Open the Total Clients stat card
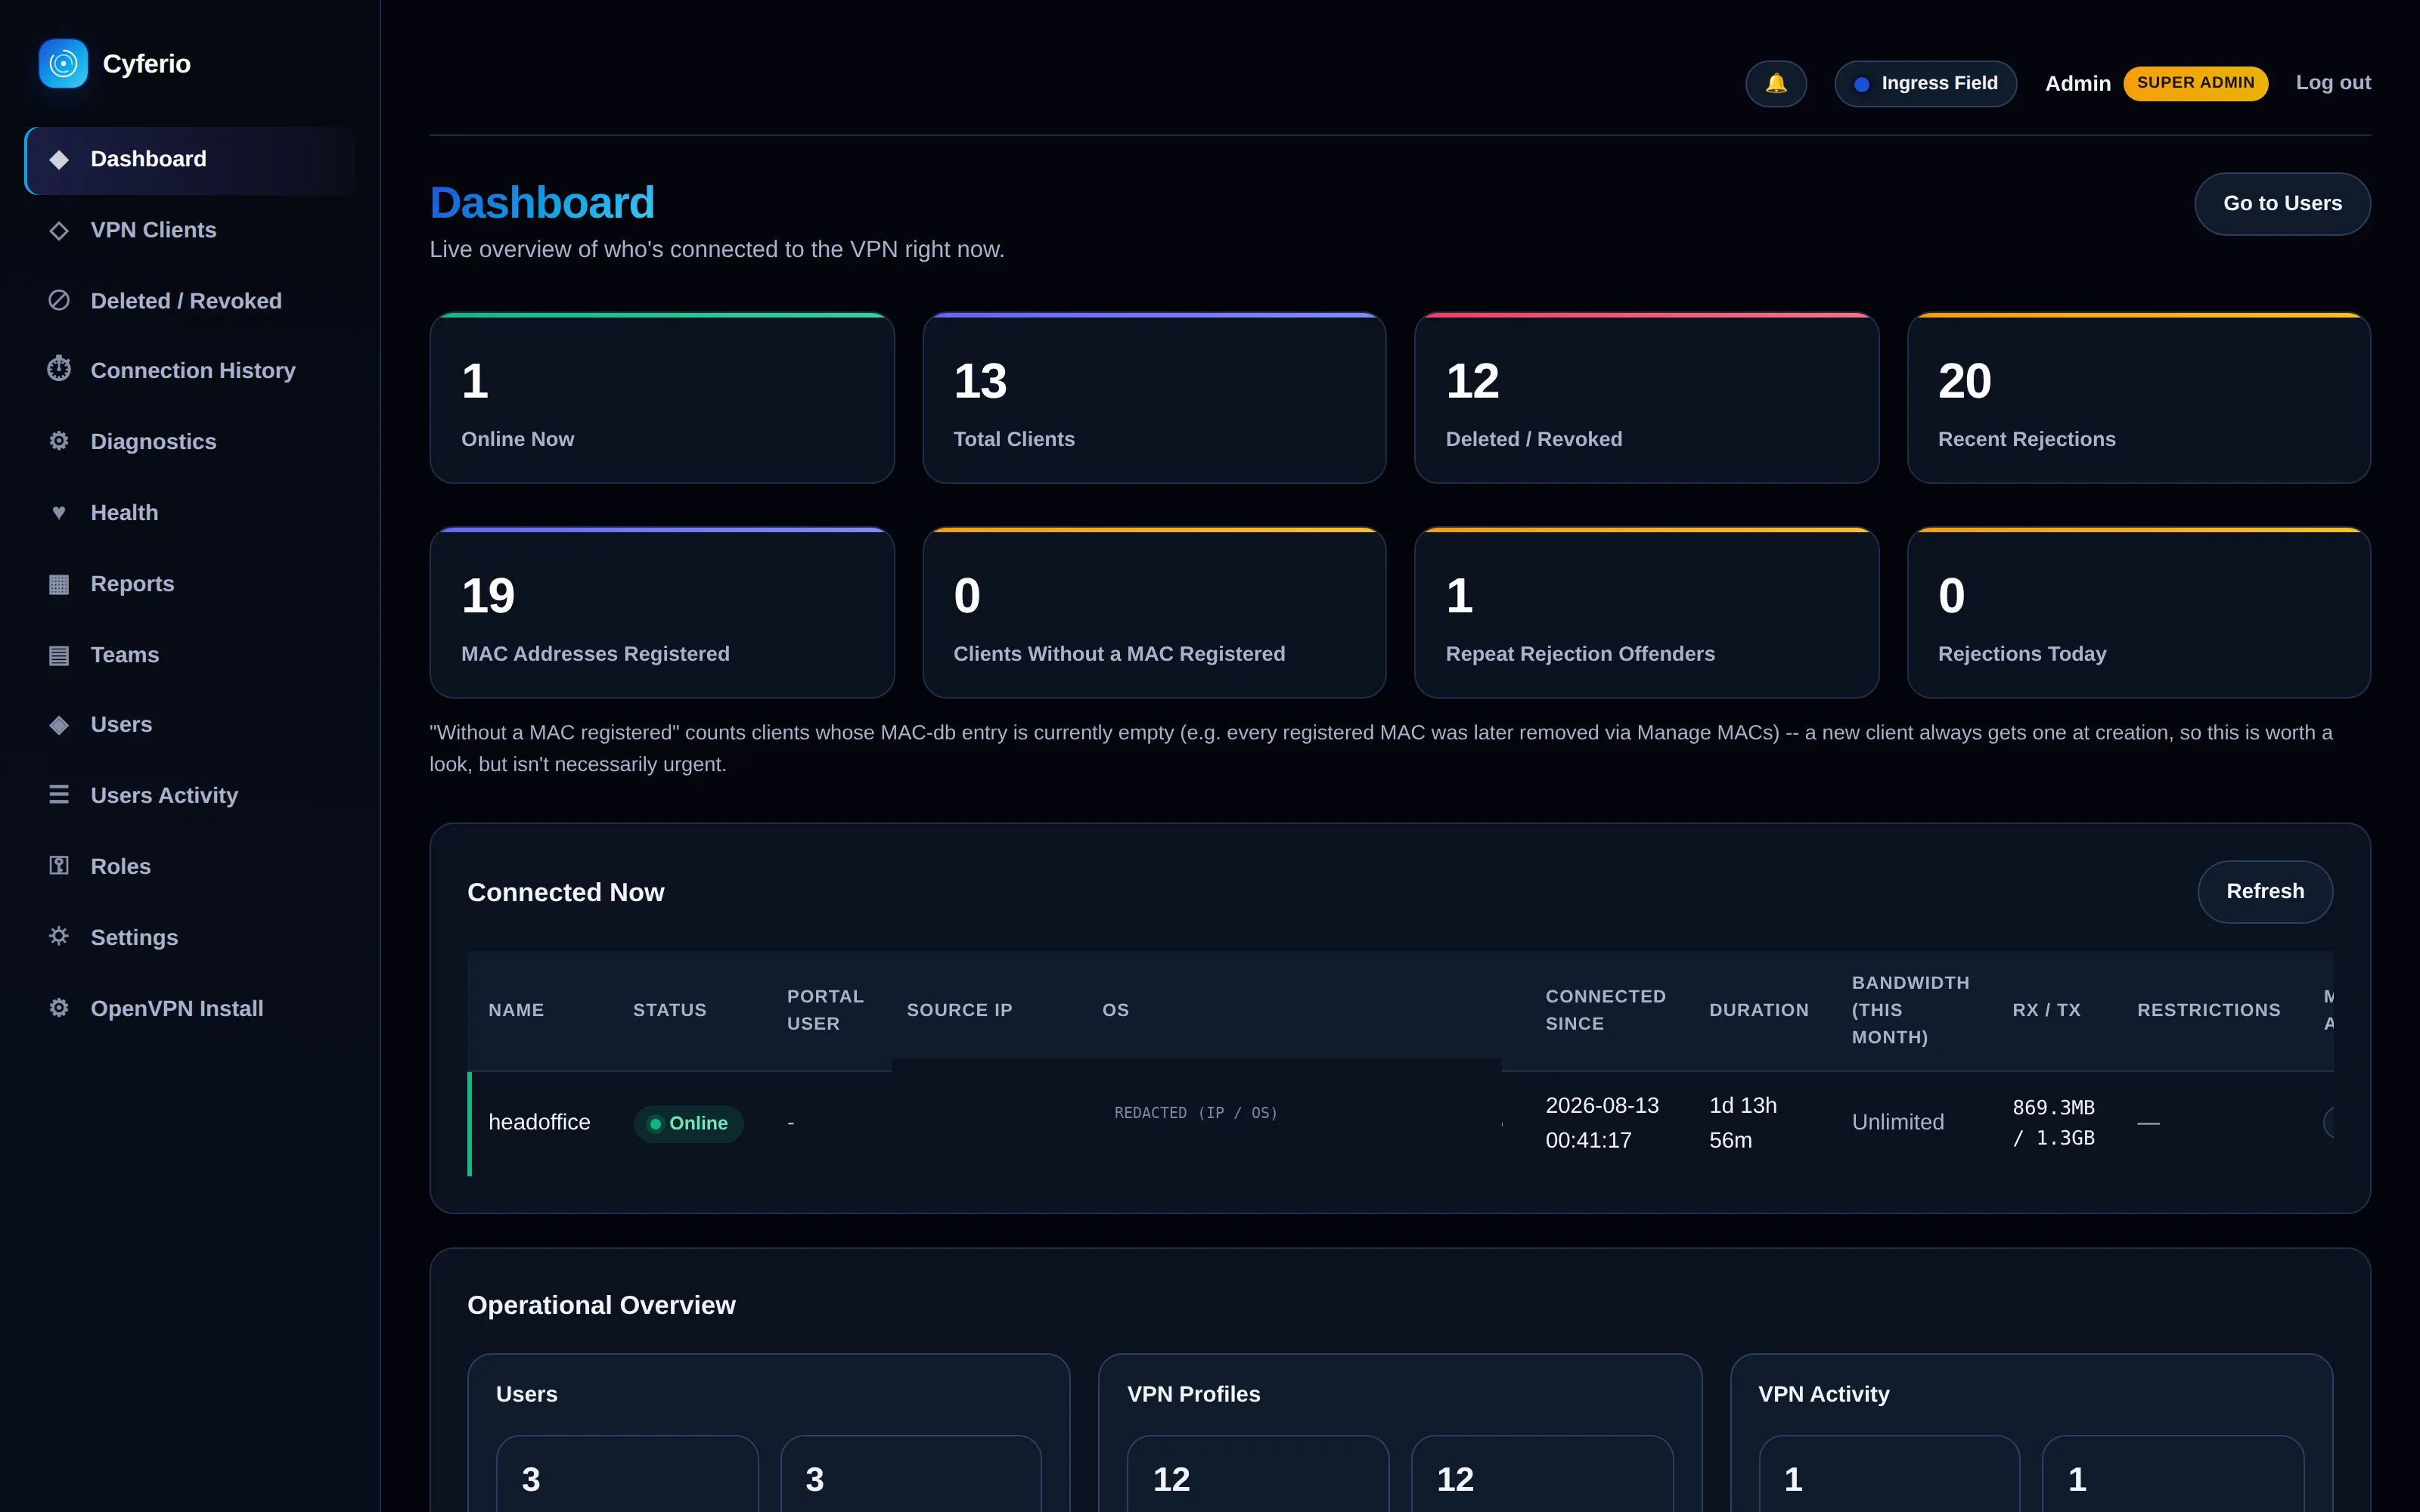 pyautogui.click(x=1154, y=398)
